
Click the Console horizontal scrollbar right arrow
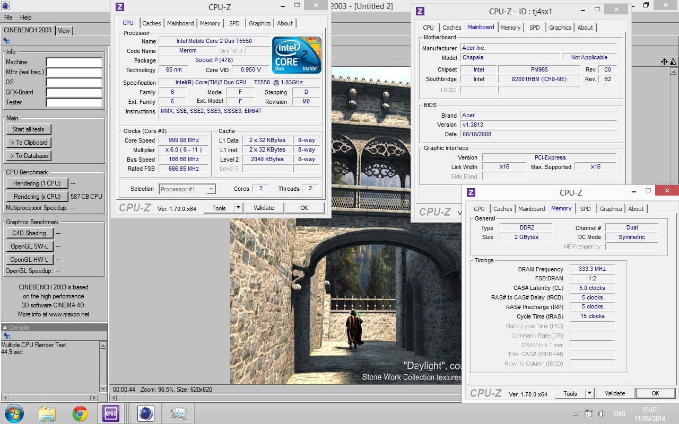point(95,397)
